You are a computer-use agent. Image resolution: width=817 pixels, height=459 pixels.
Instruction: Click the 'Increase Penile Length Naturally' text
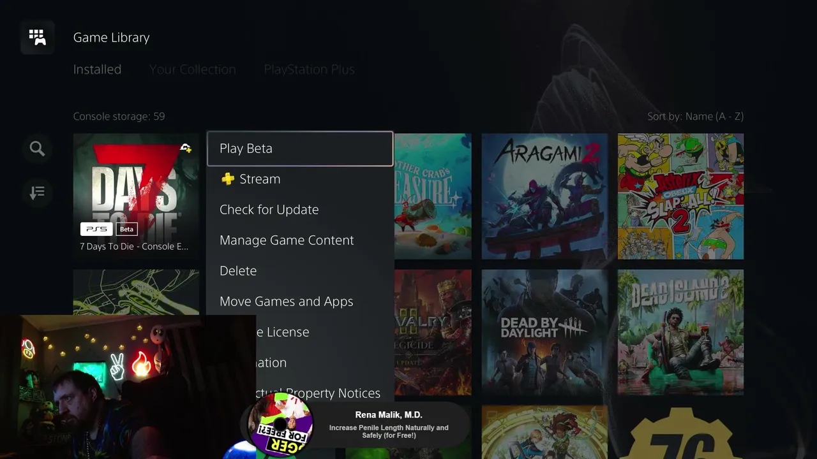[389, 432]
